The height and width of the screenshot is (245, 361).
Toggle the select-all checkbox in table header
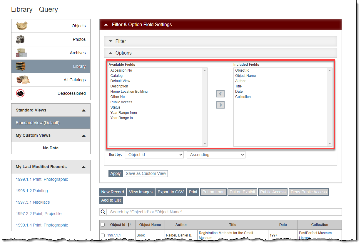point(103,225)
